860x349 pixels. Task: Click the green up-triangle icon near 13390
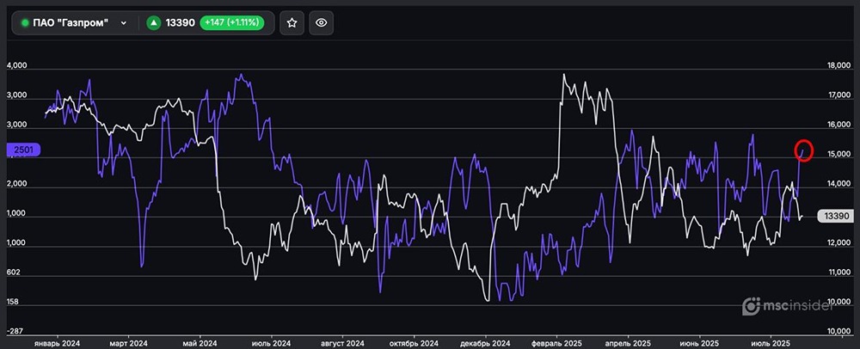click(155, 23)
